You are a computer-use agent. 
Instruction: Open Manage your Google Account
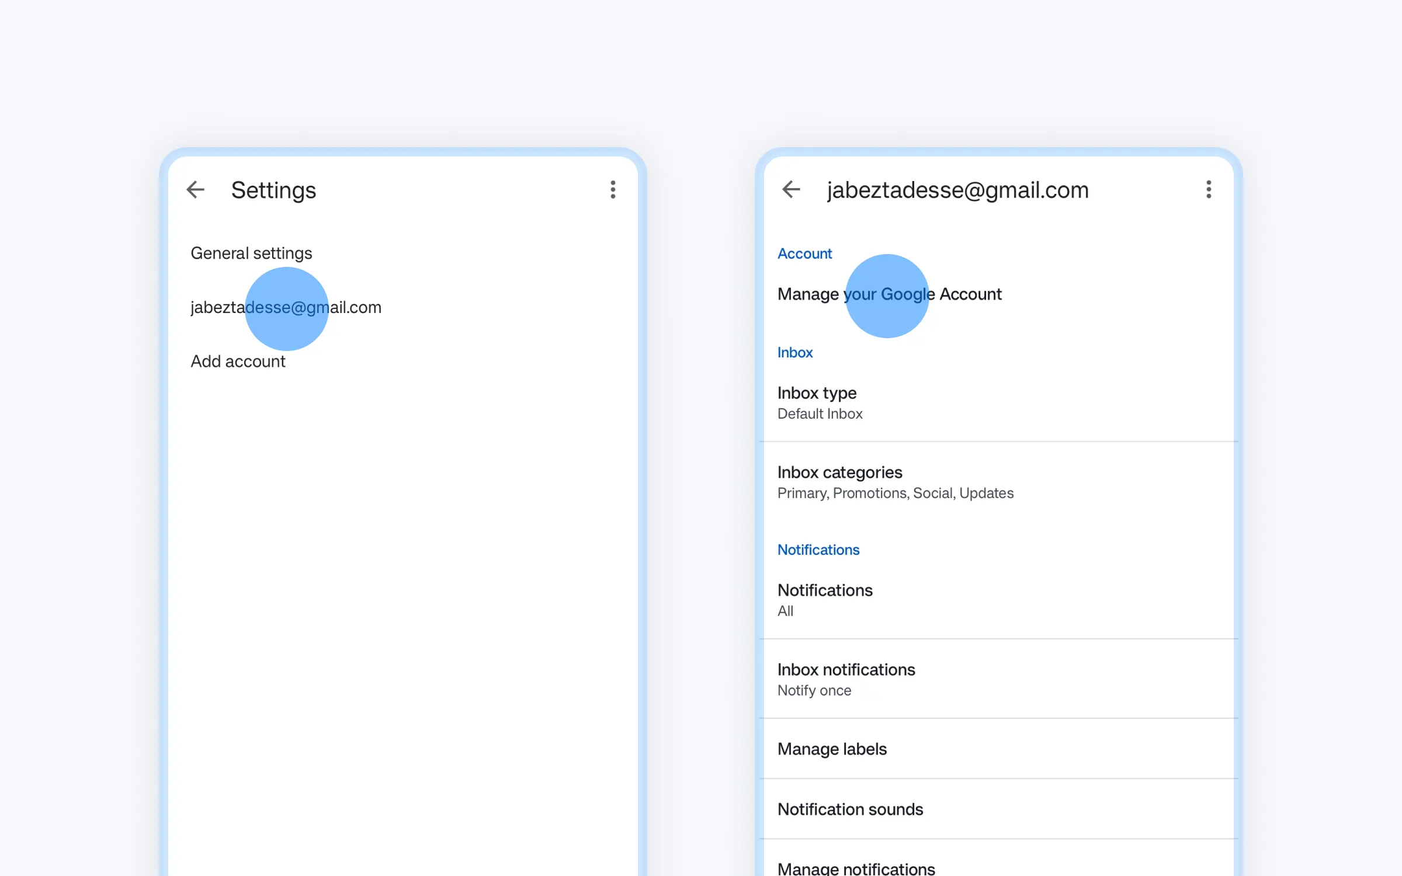(999, 294)
